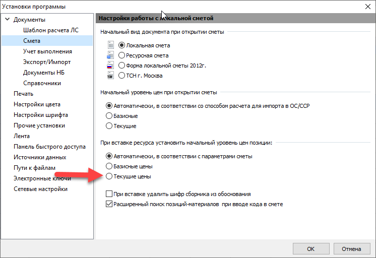This screenshot has width=376, height=258.
Task: Click the Отмена button
Action: (x=351, y=248)
